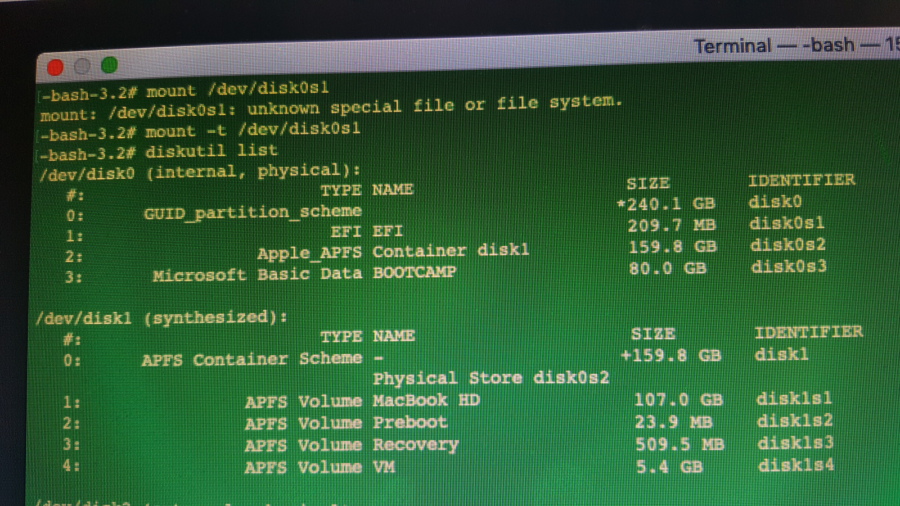Click the '+159.8 GB' size value
Screen dimensions: 900x506
point(670,355)
